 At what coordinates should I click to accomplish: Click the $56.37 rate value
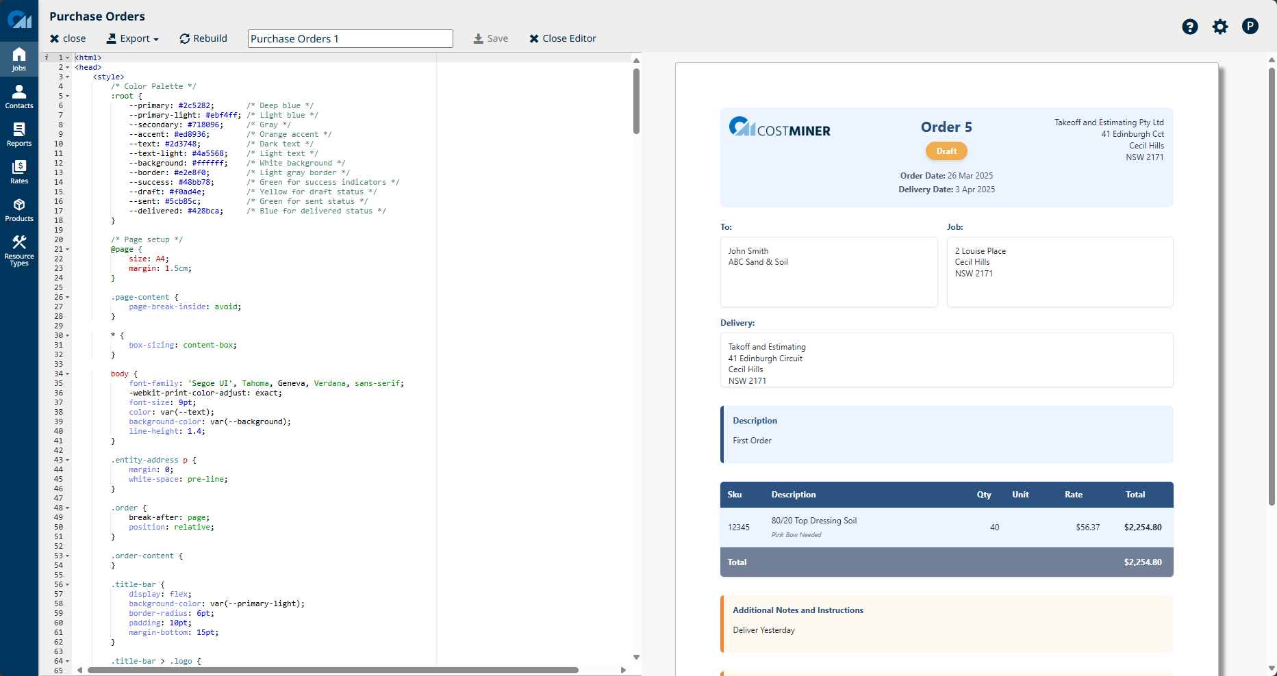[1087, 528]
